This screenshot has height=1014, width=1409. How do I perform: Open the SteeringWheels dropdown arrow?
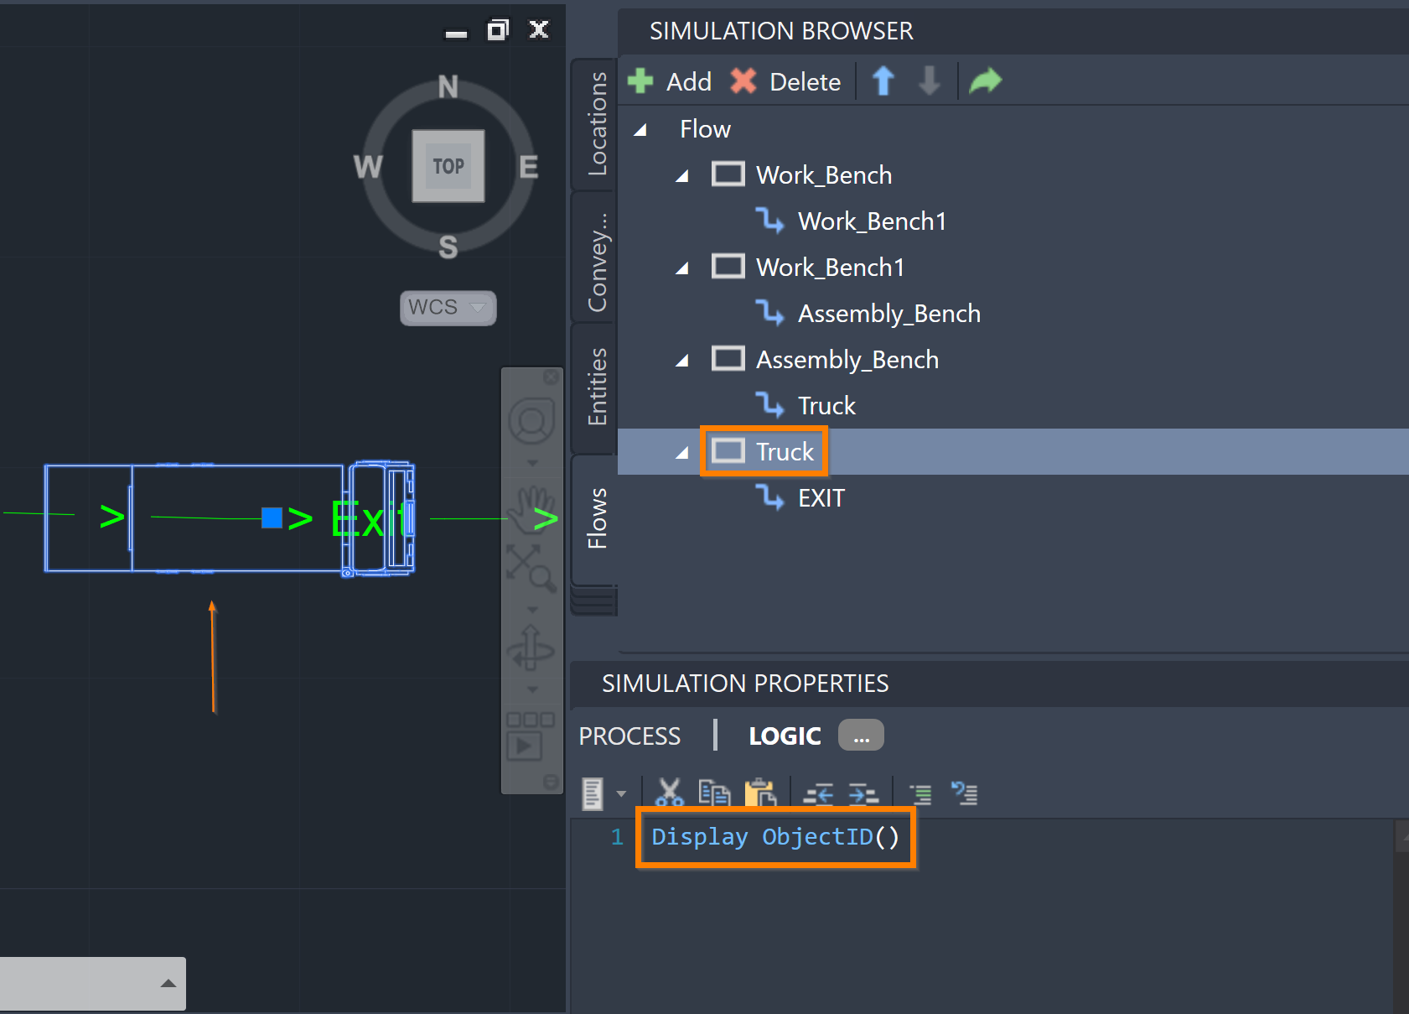(x=532, y=463)
